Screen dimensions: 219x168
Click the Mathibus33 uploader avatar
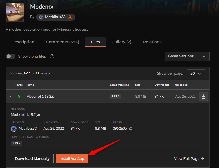click(14, 129)
